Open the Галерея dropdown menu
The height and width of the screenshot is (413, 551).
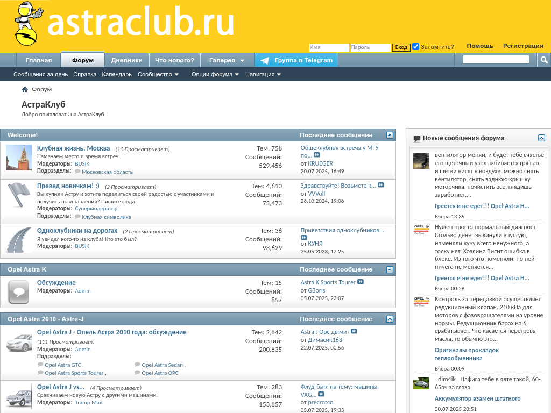tap(227, 60)
